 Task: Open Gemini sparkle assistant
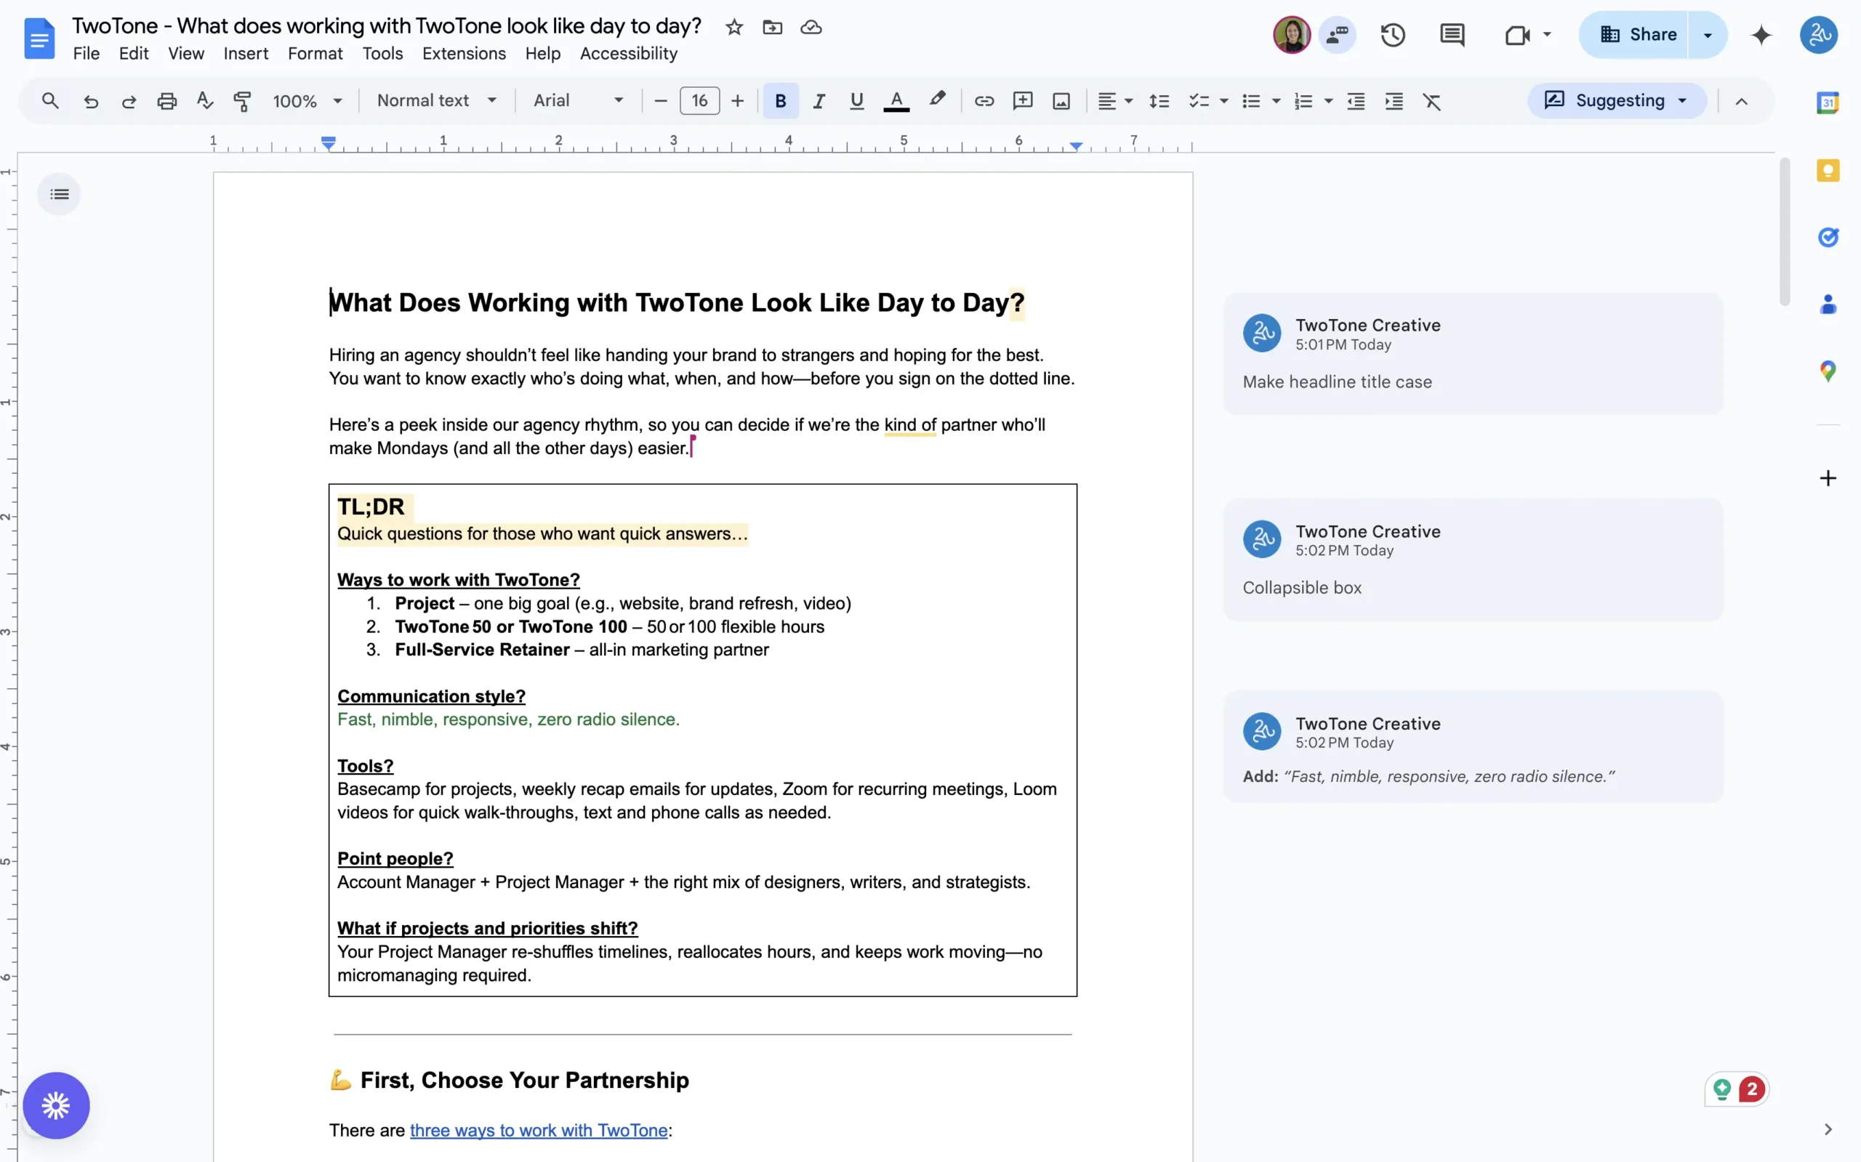(x=1760, y=35)
